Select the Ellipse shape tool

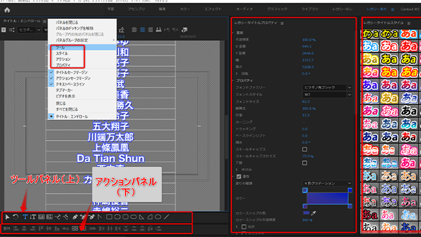[158, 217]
